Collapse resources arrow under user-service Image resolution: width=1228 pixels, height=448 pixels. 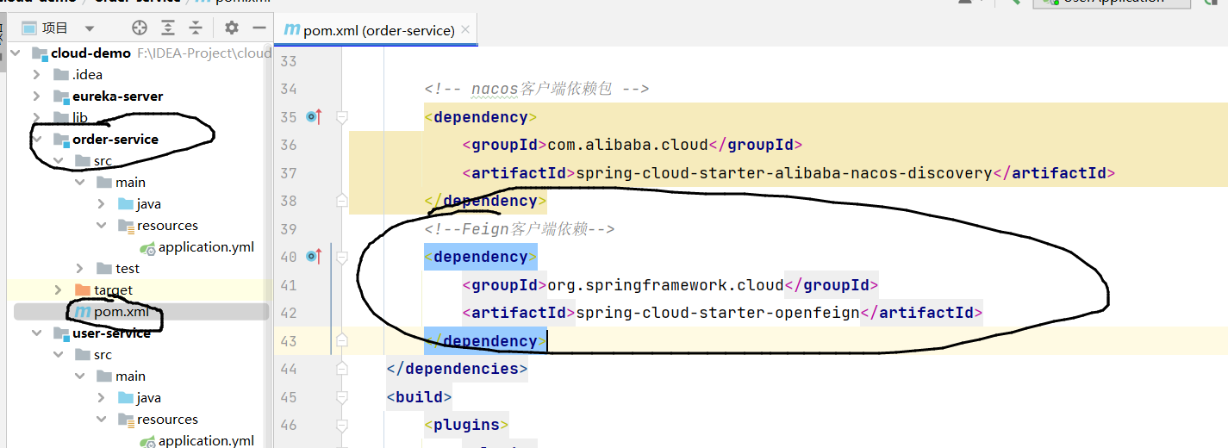point(102,420)
